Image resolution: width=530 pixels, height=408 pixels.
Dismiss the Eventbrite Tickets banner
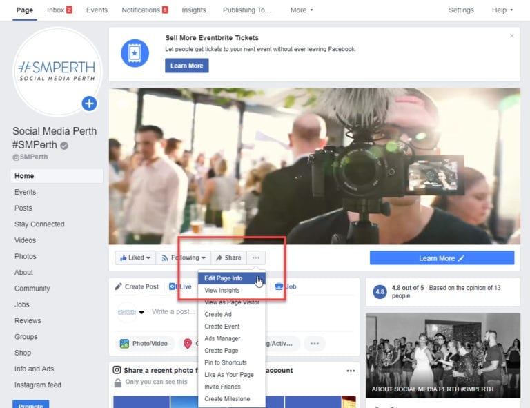coord(512,35)
